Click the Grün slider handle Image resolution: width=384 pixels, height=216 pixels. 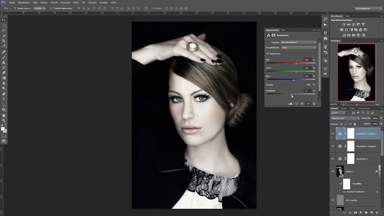296,72
